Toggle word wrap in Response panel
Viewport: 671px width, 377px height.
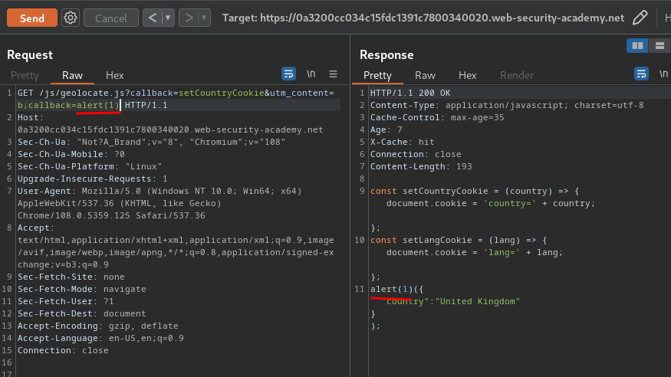641,74
